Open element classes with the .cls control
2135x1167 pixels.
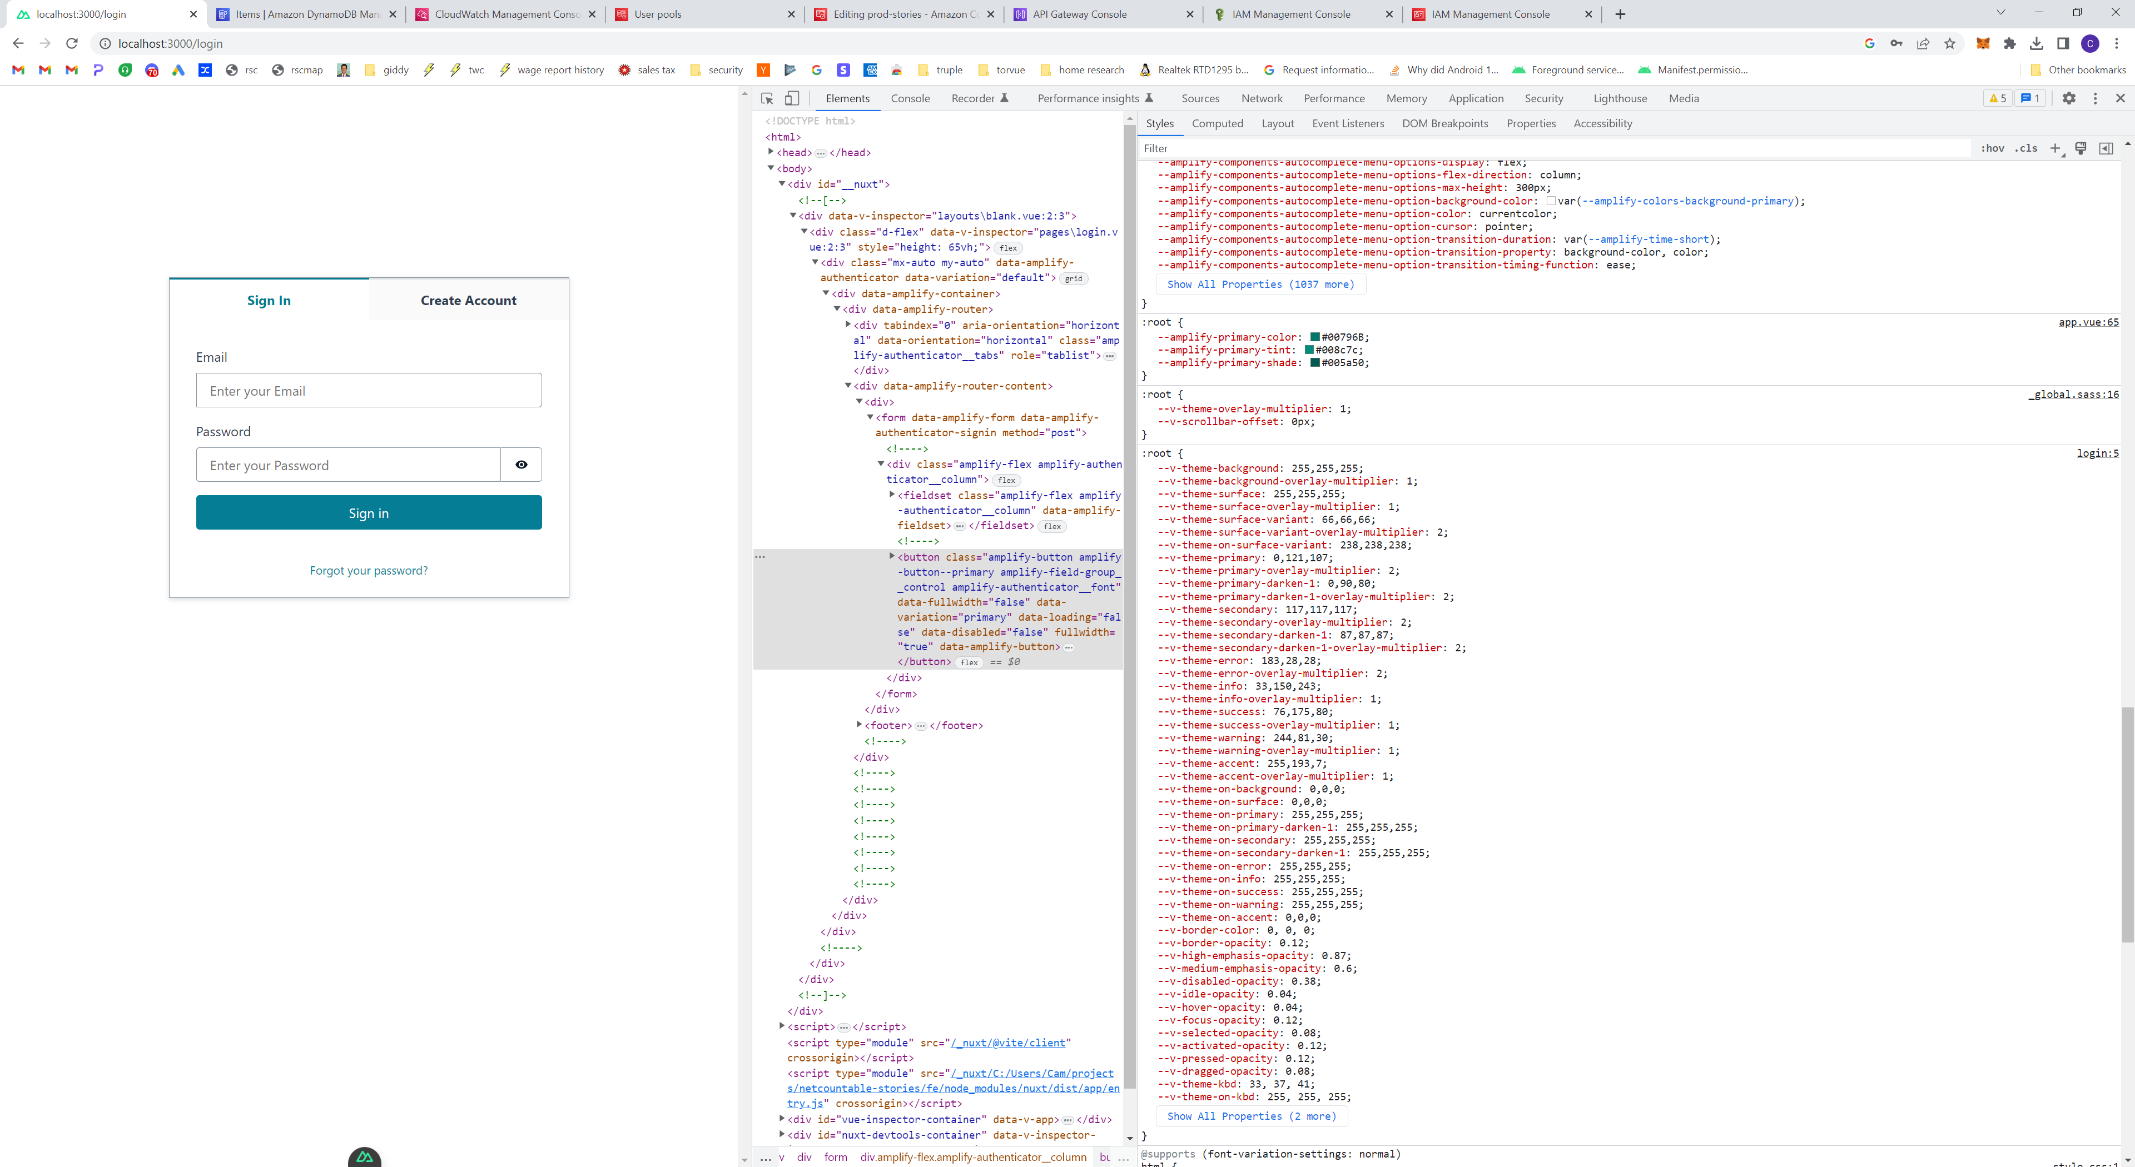click(2027, 148)
